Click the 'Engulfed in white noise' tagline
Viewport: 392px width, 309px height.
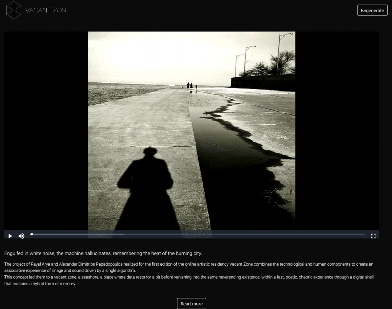pos(103,253)
